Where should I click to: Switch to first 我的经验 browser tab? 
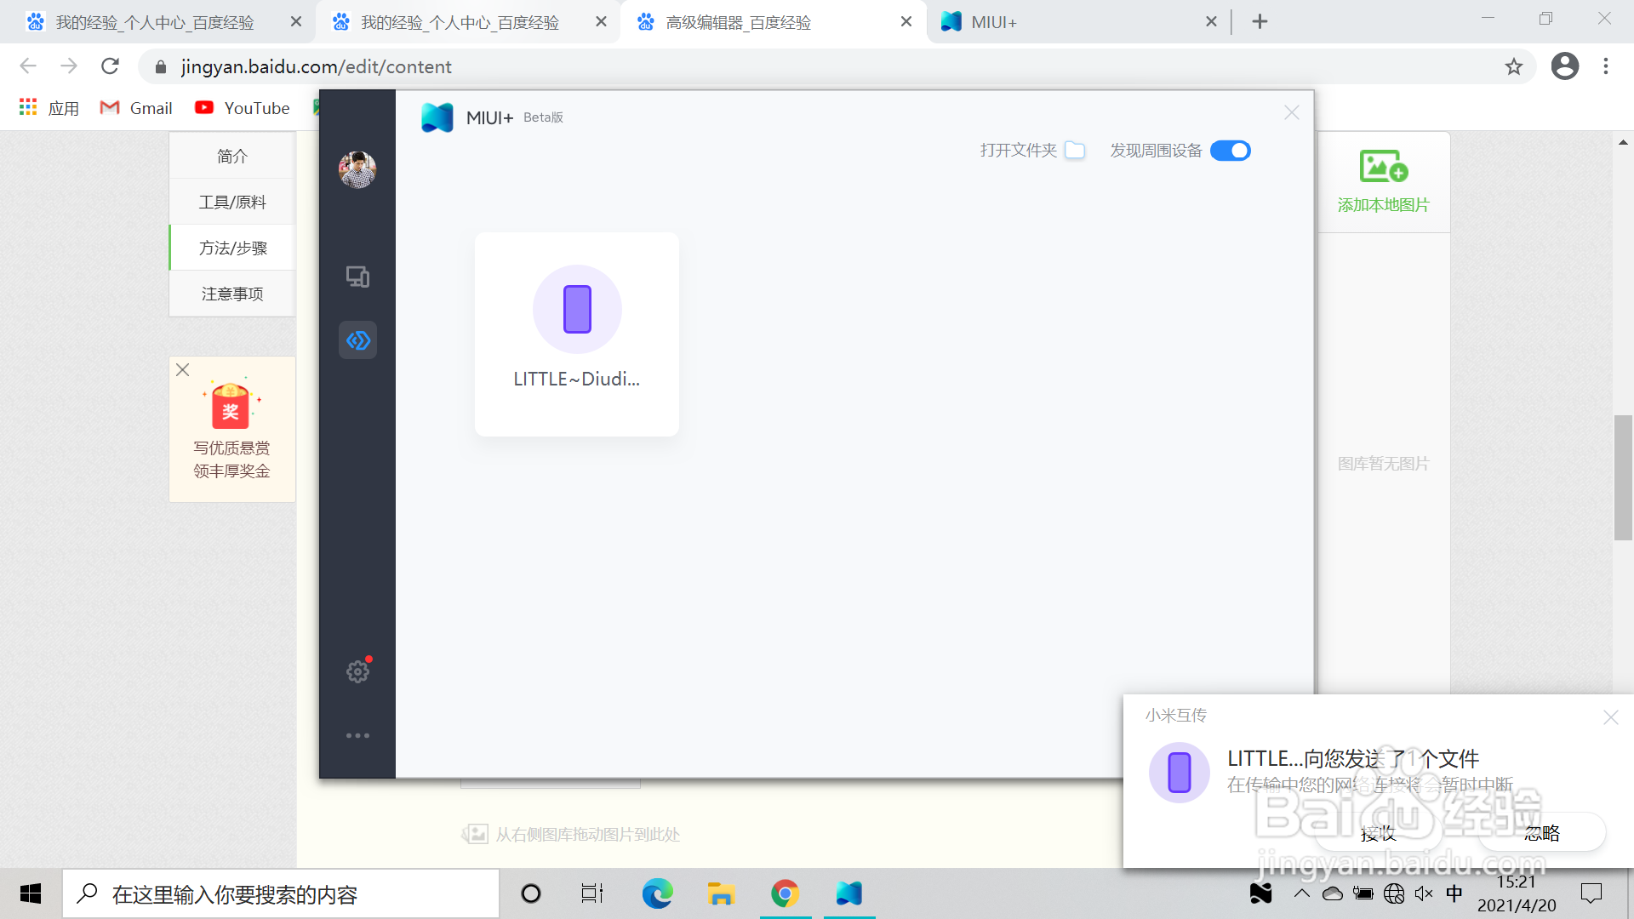click(x=155, y=22)
